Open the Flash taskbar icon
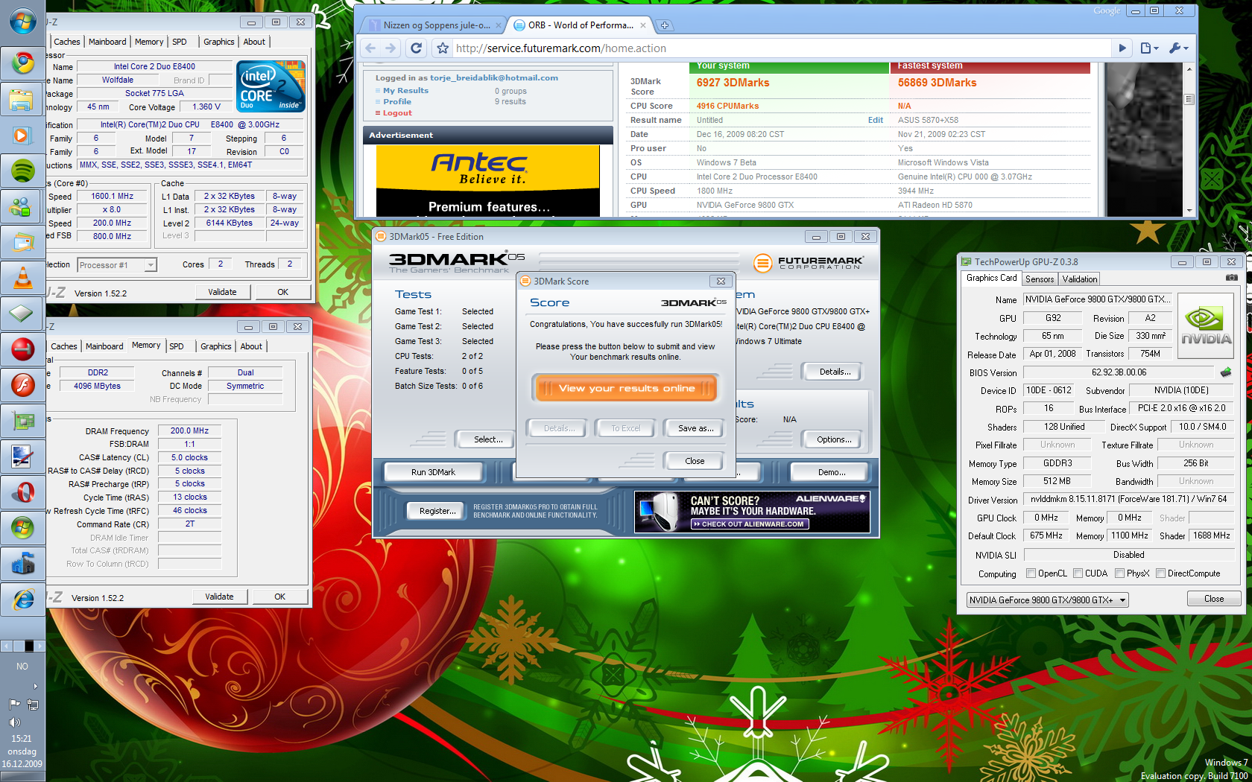1252x782 pixels. click(x=22, y=385)
